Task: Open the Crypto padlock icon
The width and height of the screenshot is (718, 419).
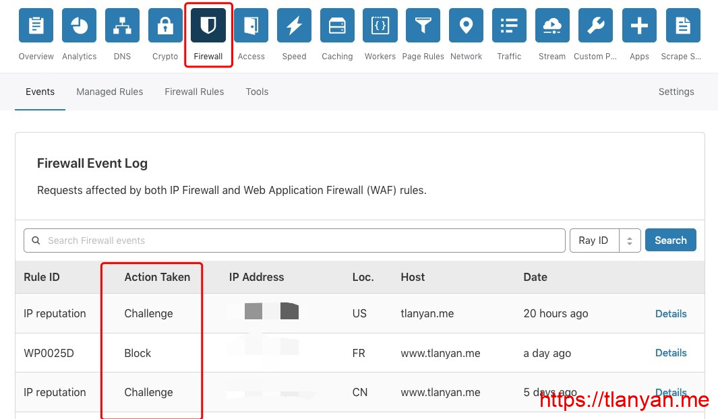Action: 165,26
